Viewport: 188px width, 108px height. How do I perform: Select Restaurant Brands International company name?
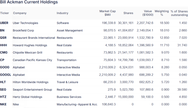pyautogui.click(x=34, y=38)
